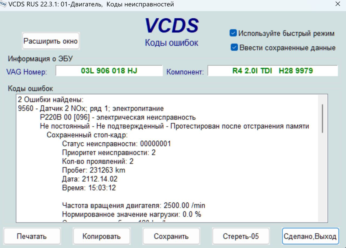Select the 9560 NOx sensor fault line
Image resolution: width=346 pixels, height=248 pixels.
91,109
